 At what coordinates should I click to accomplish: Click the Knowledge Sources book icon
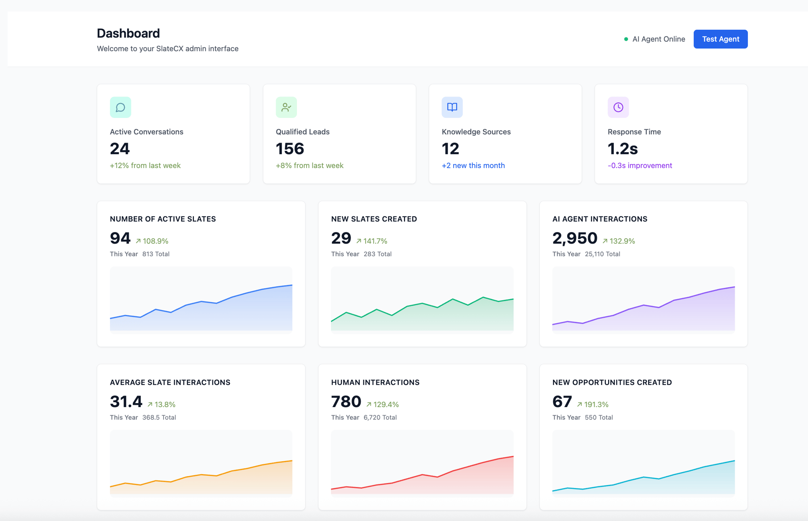[452, 107]
